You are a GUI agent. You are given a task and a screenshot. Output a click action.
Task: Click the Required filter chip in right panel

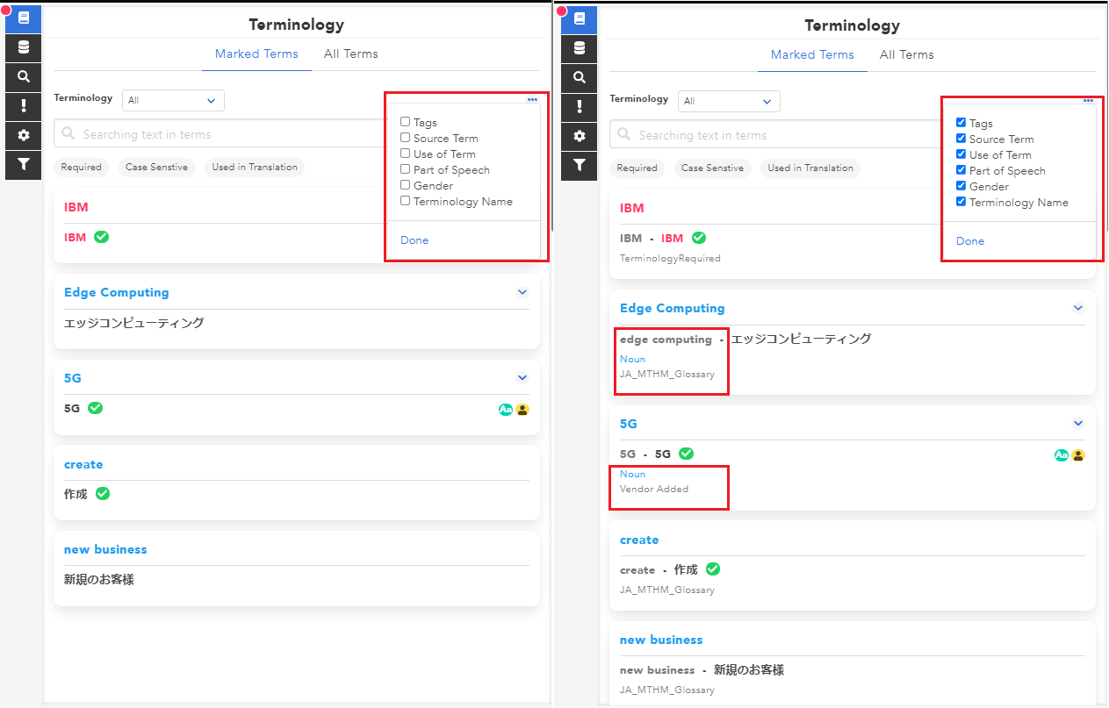pos(637,168)
